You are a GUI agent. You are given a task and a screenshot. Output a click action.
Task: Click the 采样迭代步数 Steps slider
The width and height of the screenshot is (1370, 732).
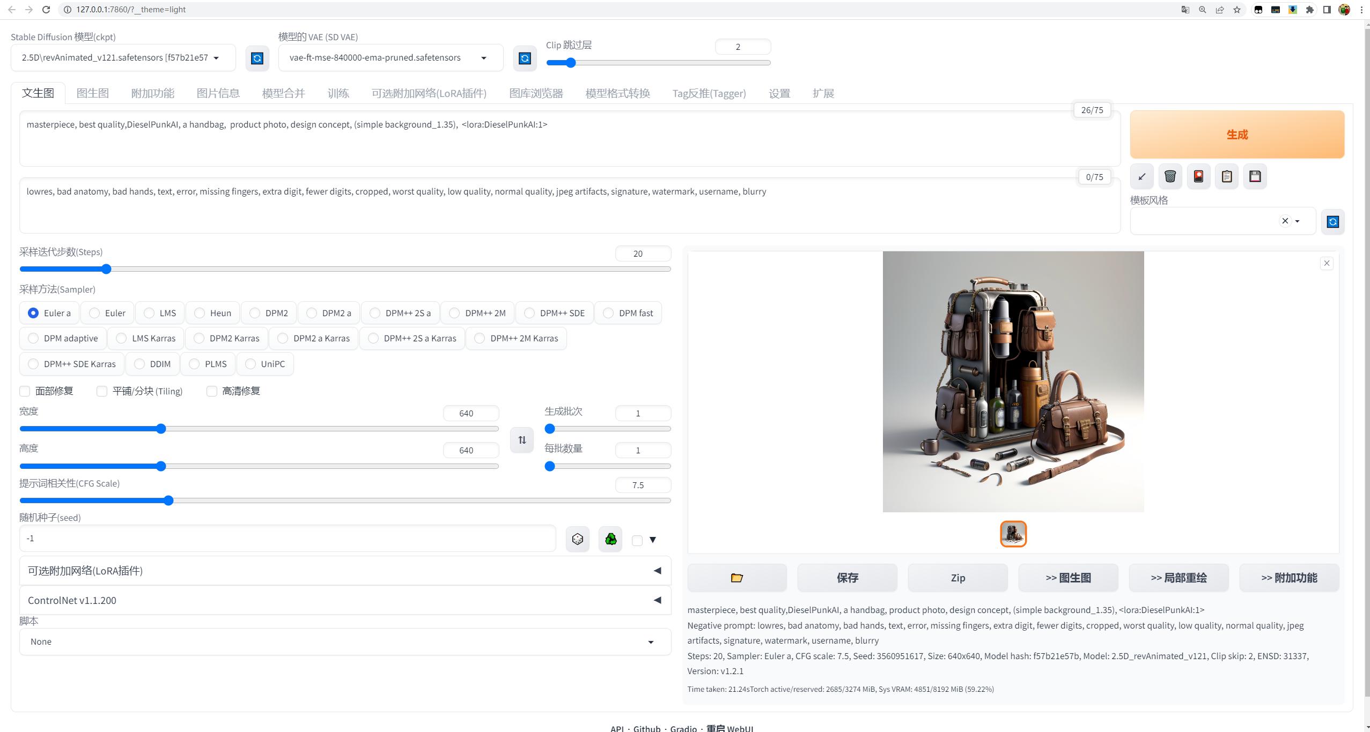[345, 269]
